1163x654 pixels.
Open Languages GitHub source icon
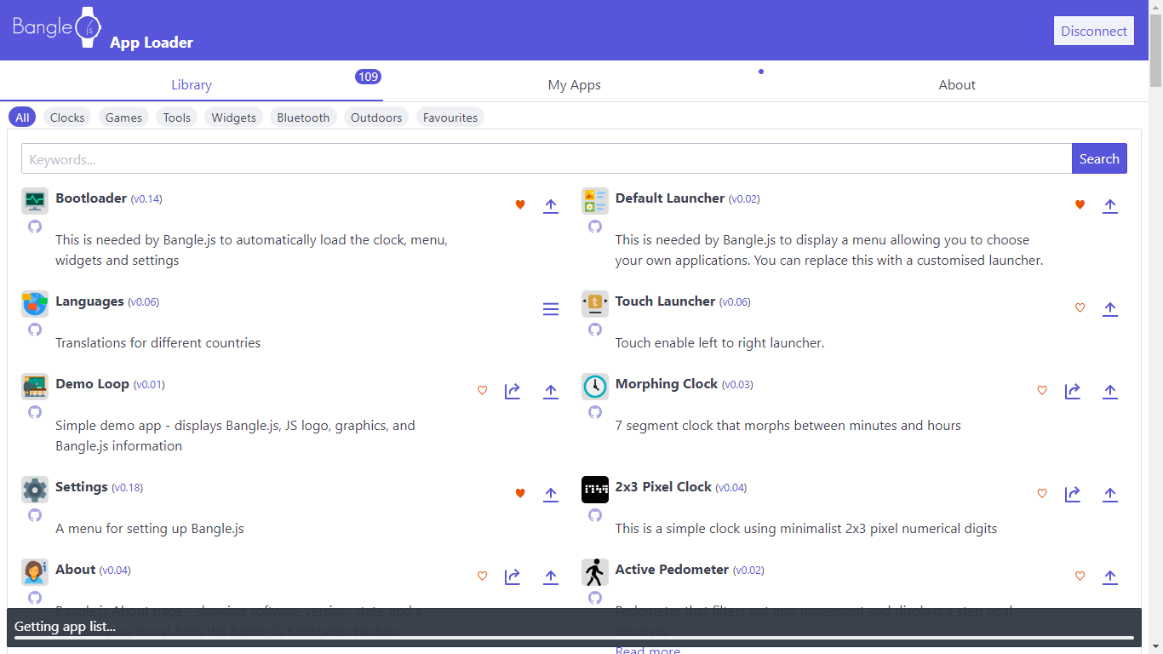point(35,330)
